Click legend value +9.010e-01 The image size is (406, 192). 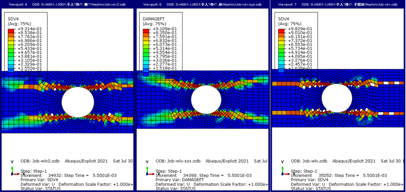click(x=300, y=33)
